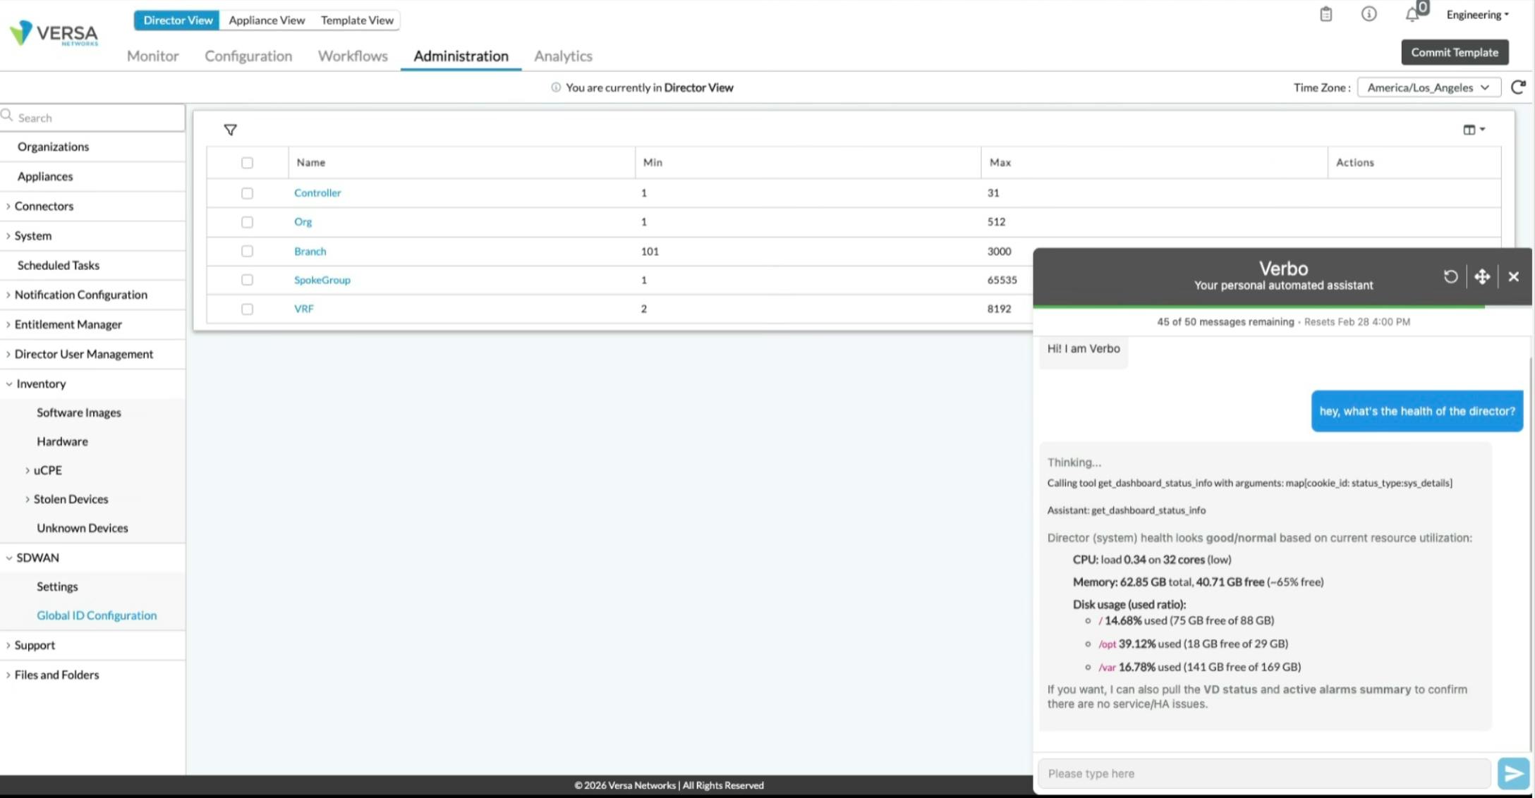Image resolution: width=1535 pixels, height=798 pixels.
Task: Open the Branch link in the table
Action: pyautogui.click(x=310, y=251)
